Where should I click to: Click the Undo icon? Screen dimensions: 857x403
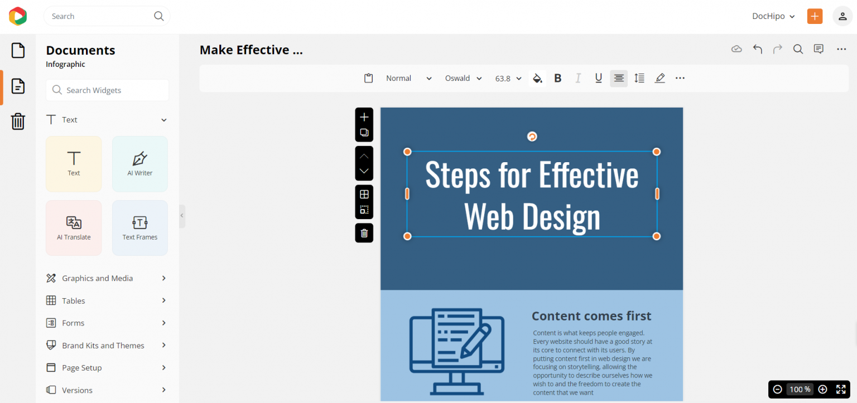[757, 49]
